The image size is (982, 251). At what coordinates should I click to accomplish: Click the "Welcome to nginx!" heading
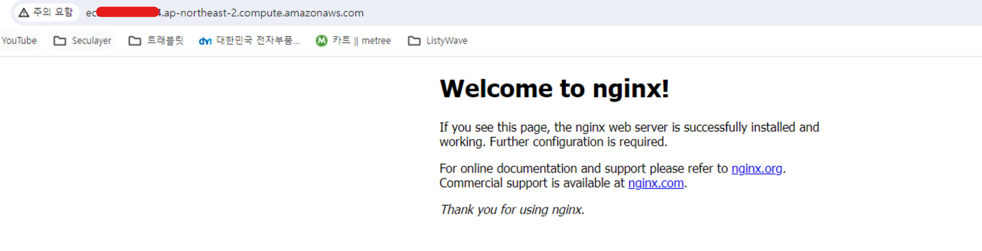(554, 89)
